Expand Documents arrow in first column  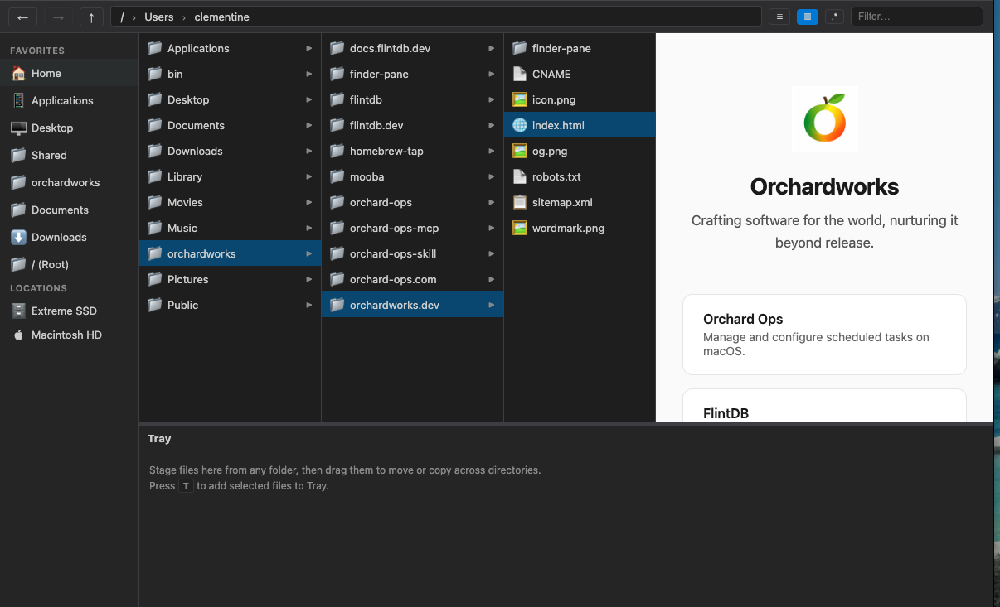tap(309, 126)
